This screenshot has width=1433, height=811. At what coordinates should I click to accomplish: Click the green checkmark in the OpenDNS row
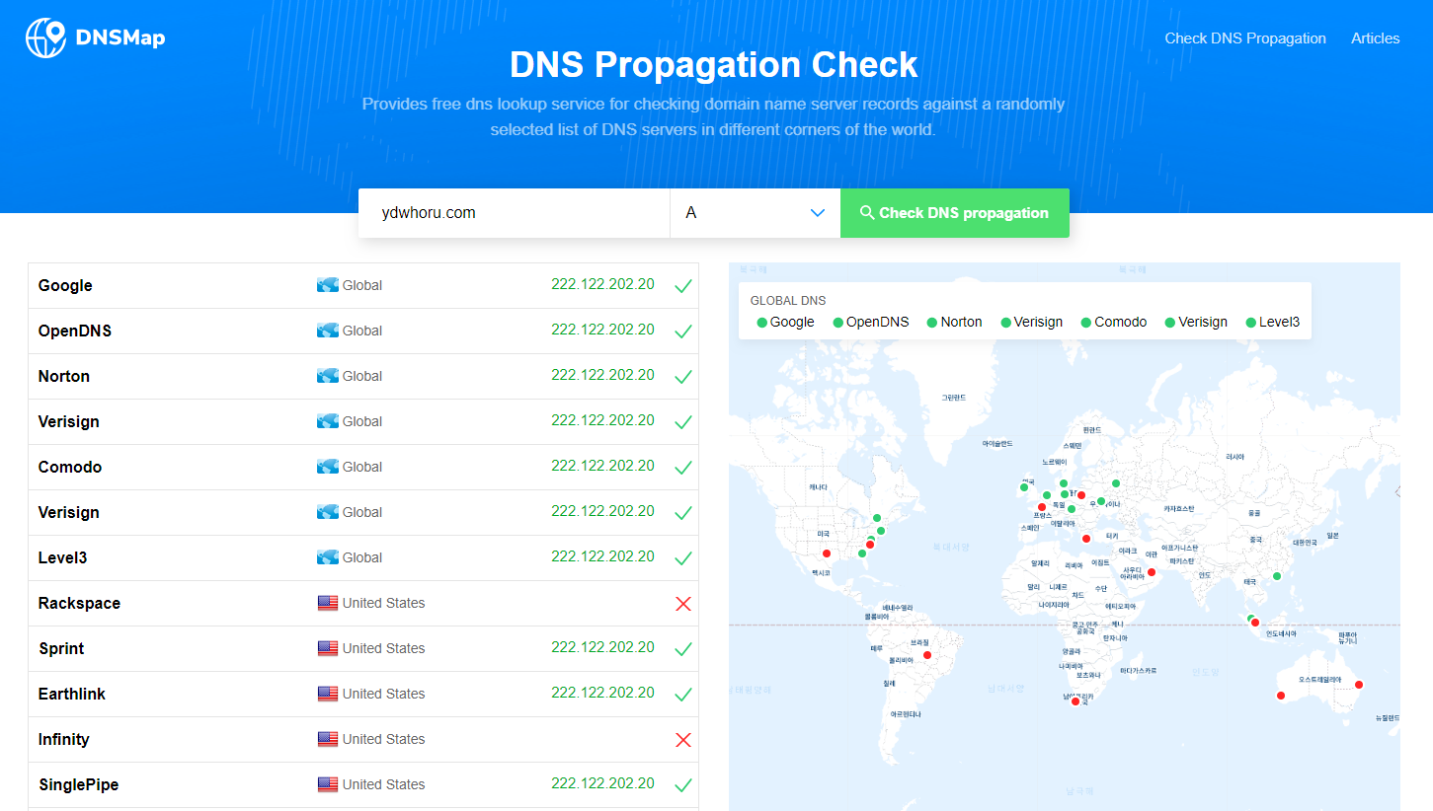coord(682,332)
